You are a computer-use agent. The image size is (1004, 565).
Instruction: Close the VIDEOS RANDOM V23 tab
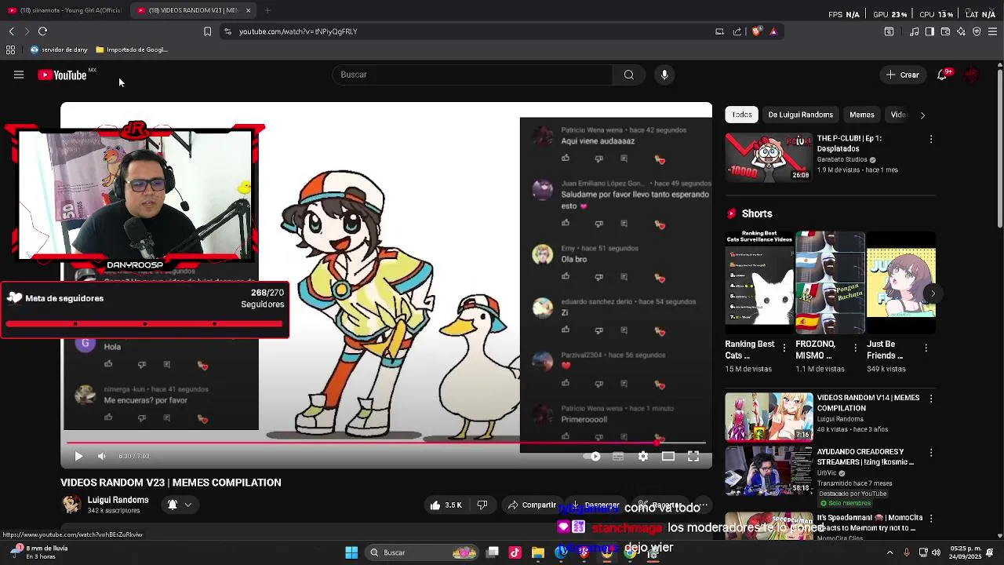[x=248, y=10]
